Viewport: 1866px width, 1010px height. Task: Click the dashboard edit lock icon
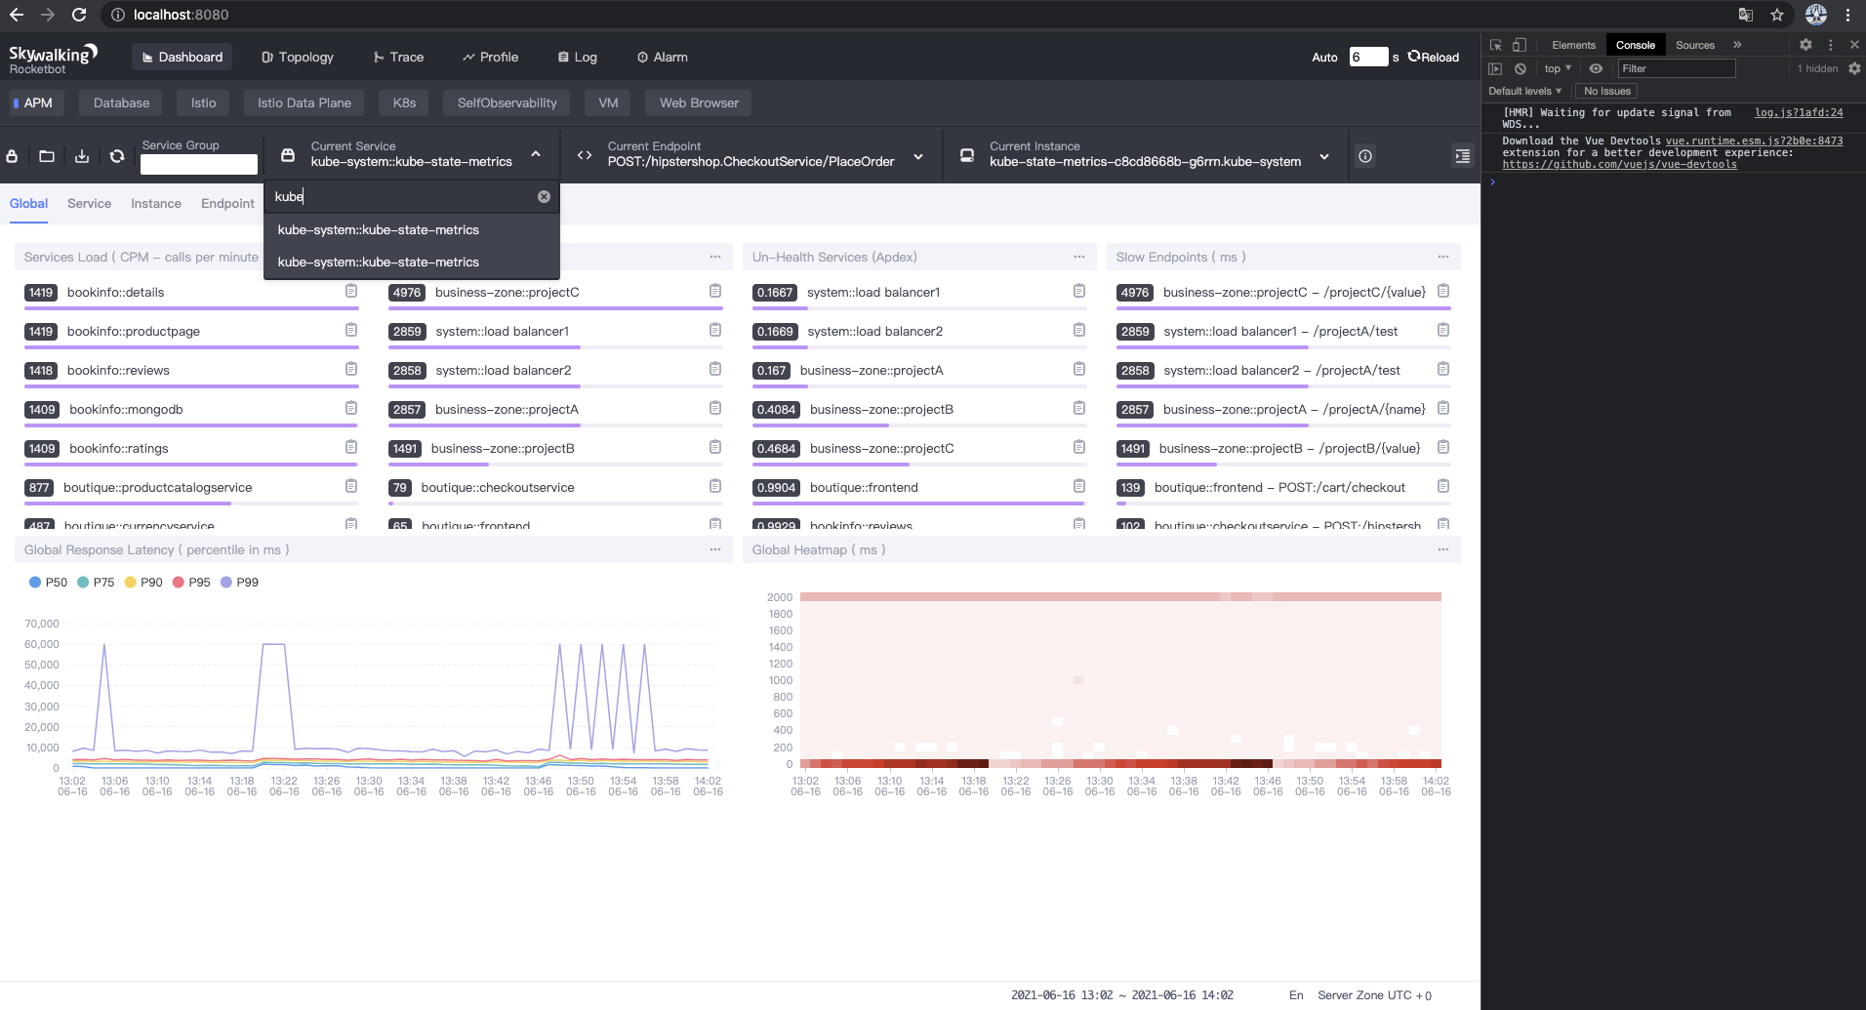[12, 156]
